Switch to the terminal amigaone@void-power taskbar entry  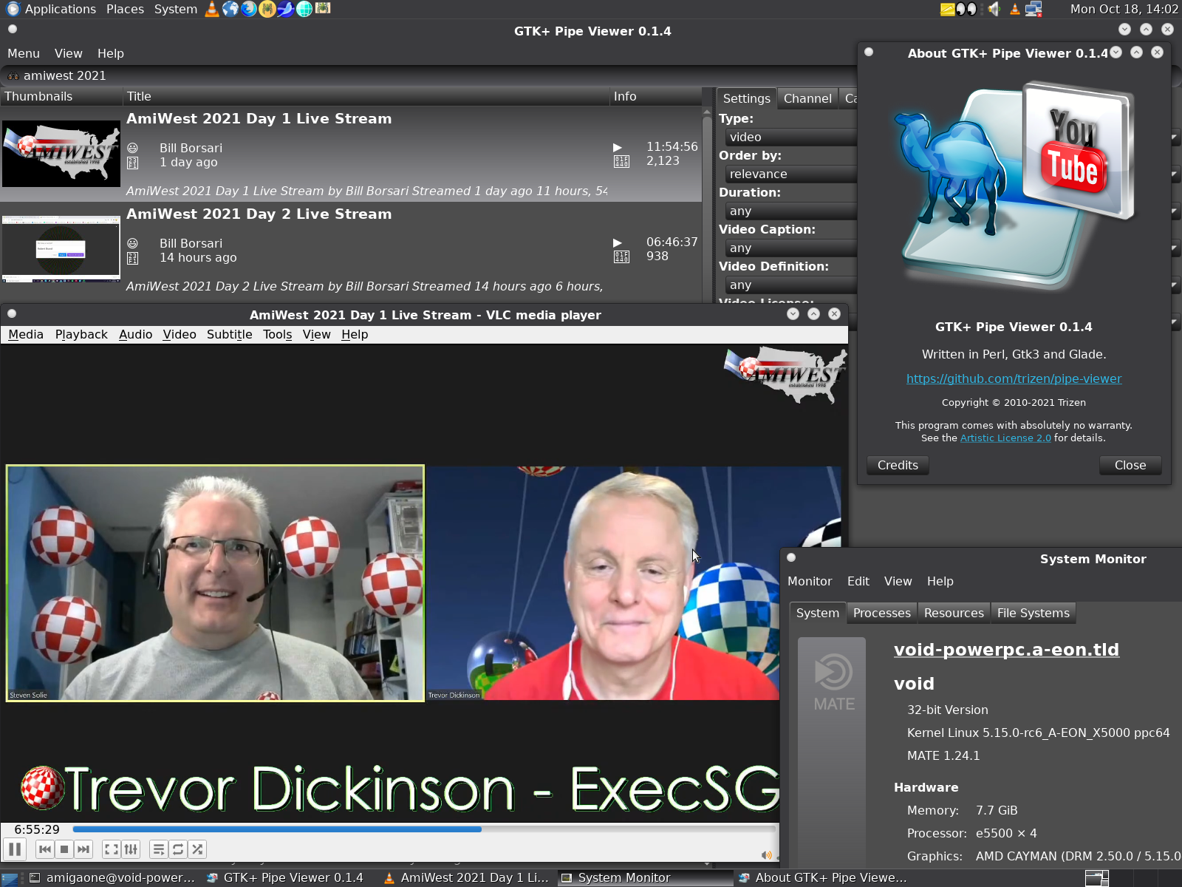pos(112,878)
